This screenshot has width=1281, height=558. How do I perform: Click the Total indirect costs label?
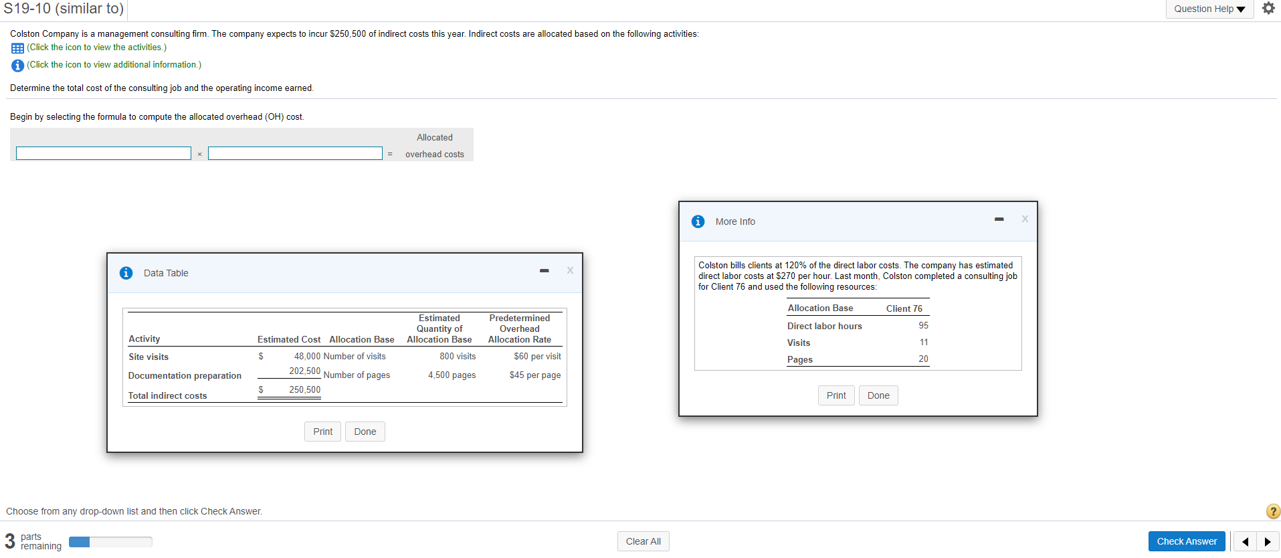(167, 396)
